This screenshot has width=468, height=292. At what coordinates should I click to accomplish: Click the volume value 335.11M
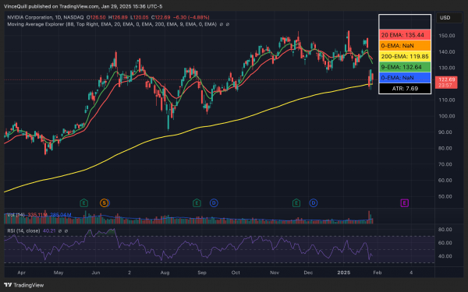pos(37,215)
